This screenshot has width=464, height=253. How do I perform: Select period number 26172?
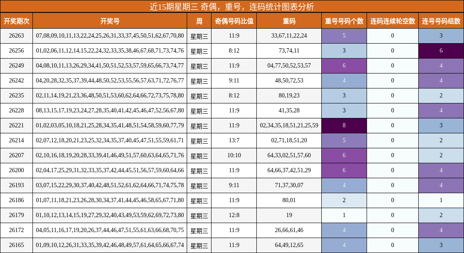pyautogui.click(x=16, y=230)
